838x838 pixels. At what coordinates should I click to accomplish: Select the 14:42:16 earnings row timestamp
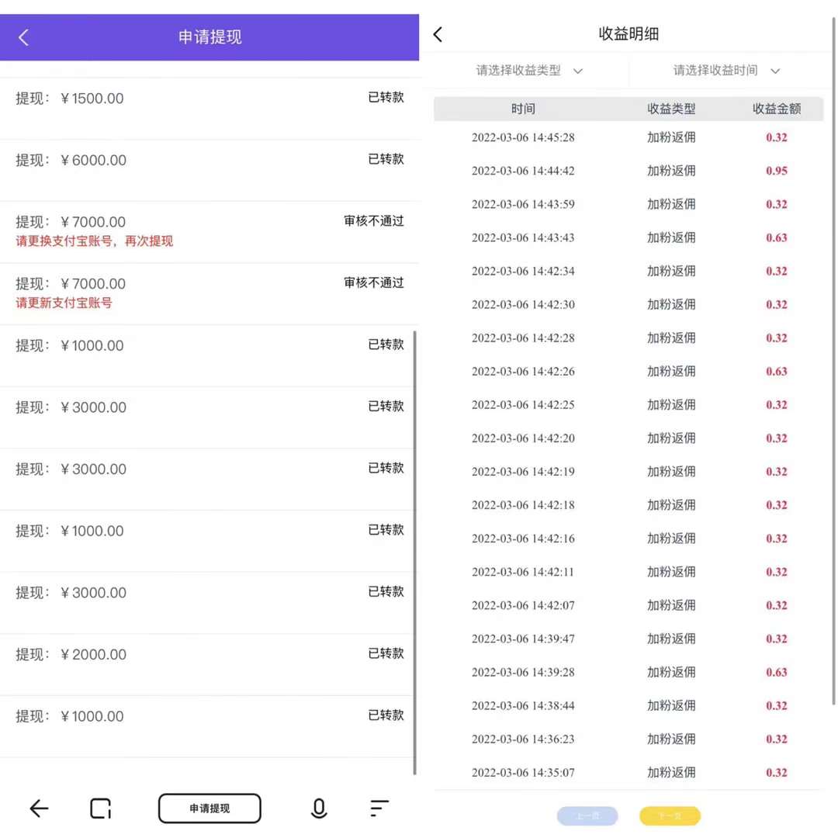(523, 538)
